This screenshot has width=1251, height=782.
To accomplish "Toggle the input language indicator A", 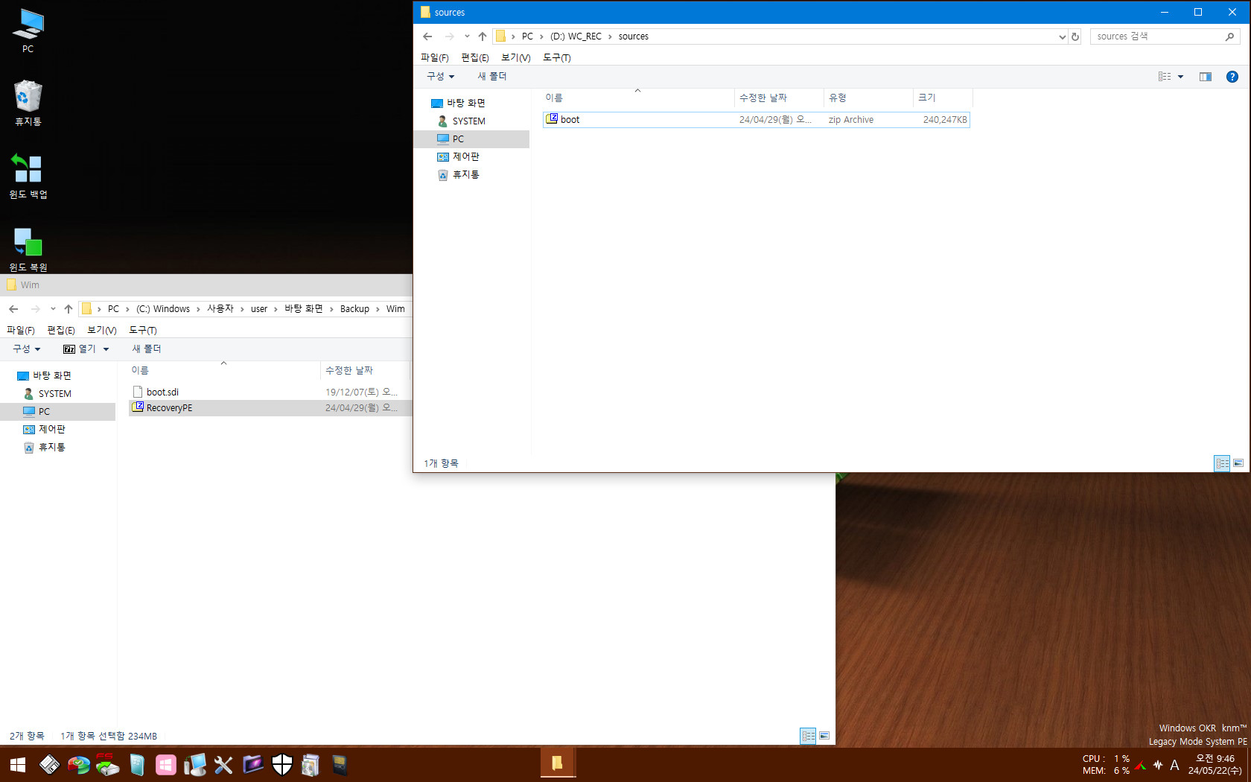I will click(1174, 765).
